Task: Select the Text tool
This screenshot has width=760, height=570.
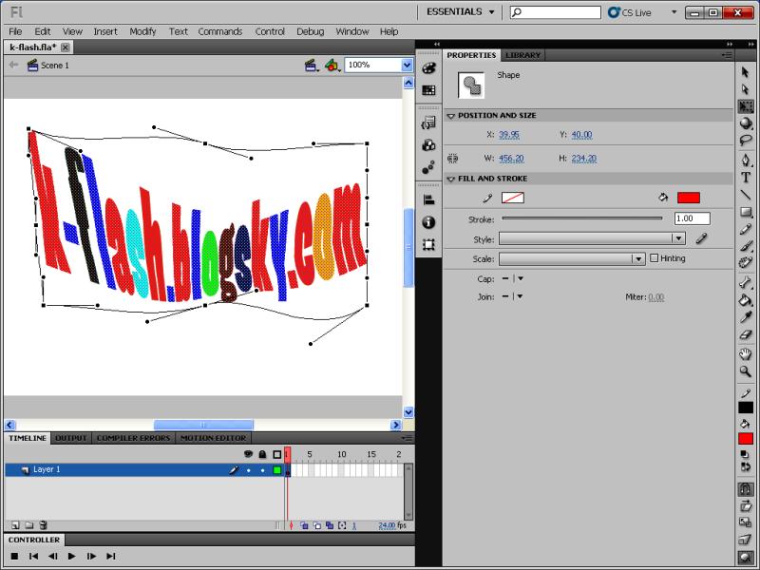Action: (746, 178)
